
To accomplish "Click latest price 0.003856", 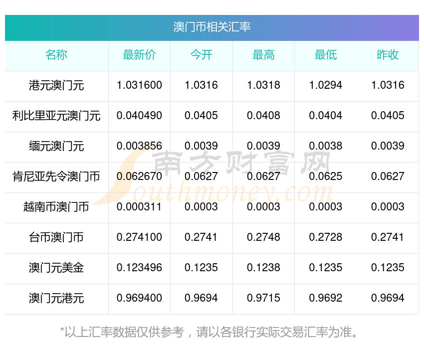I will point(139,146).
